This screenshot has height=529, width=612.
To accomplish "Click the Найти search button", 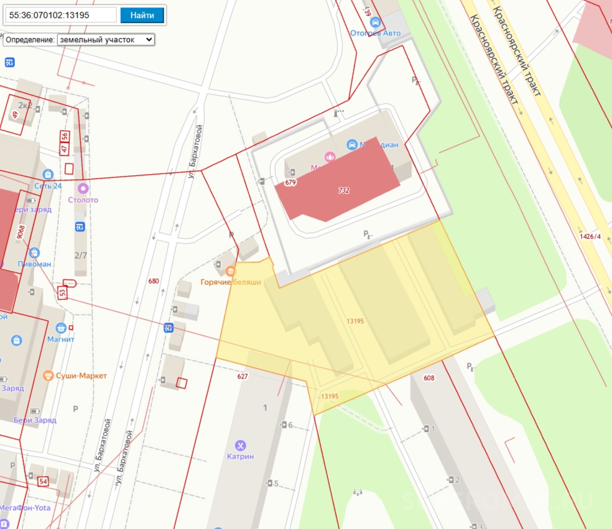I will (142, 15).
